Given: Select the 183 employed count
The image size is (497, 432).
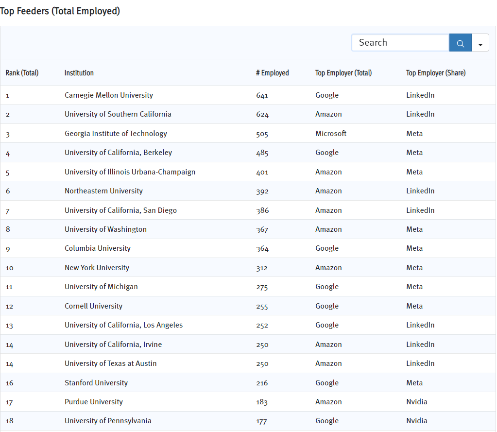Looking at the screenshot, I should (262, 402).
